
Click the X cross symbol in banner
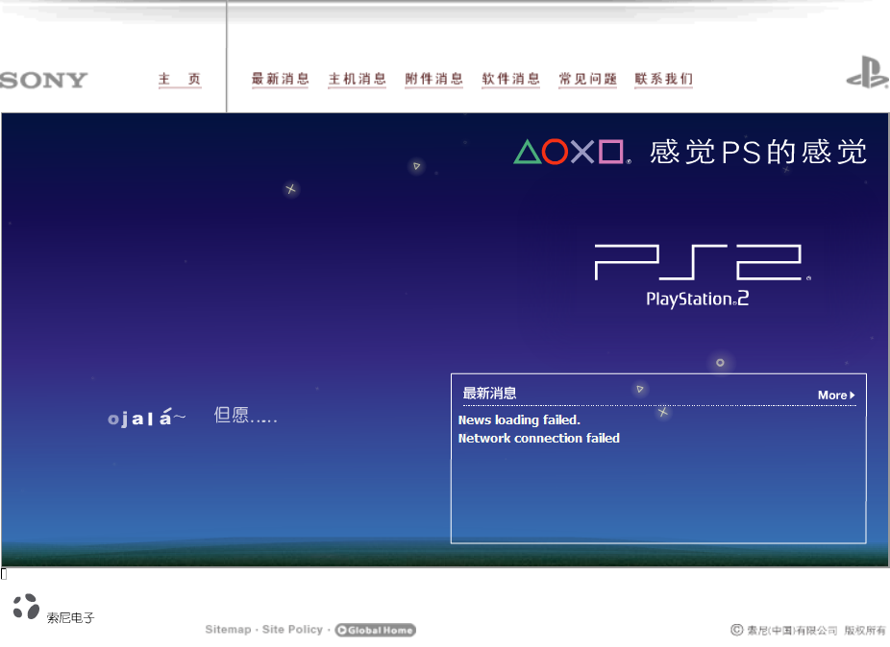coord(582,152)
